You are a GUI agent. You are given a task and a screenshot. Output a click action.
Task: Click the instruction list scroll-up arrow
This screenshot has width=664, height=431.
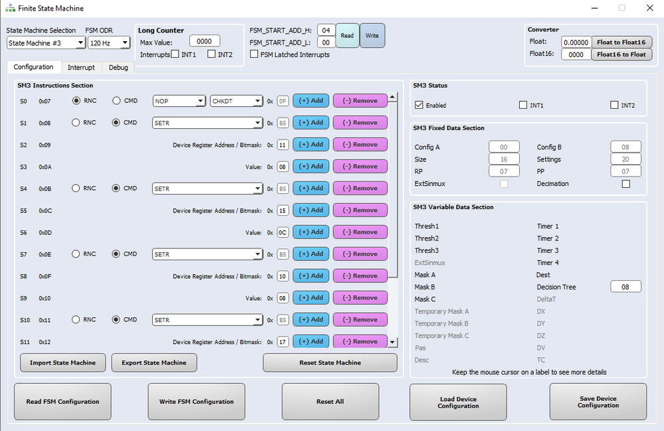[393, 97]
